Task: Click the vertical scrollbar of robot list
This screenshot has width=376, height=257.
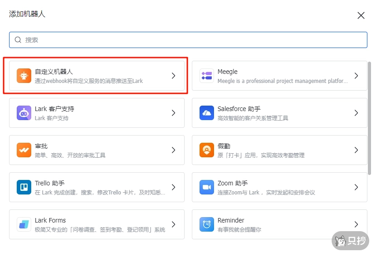Action: coord(369,118)
